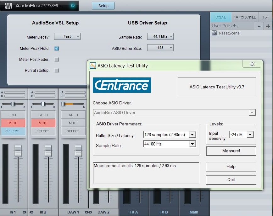Open Buffer Size / Latency dropdown arrow

coord(192,134)
